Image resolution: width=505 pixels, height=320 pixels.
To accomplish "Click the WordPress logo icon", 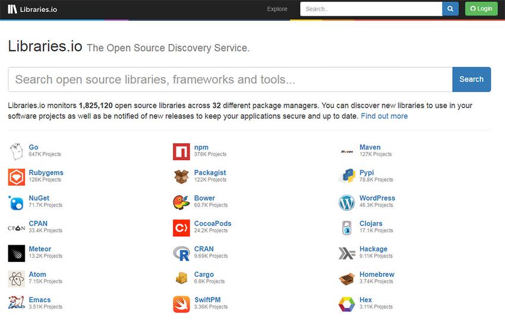I will pos(346,202).
